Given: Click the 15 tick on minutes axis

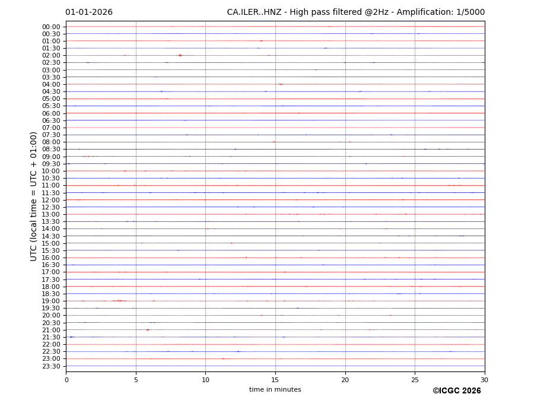Looking at the screenshot, I should tap(275, 380).
